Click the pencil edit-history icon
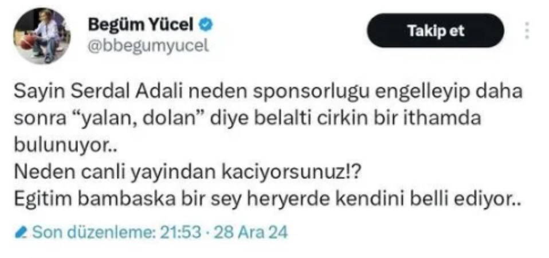 pyautogui.click(x=22, y=232)
